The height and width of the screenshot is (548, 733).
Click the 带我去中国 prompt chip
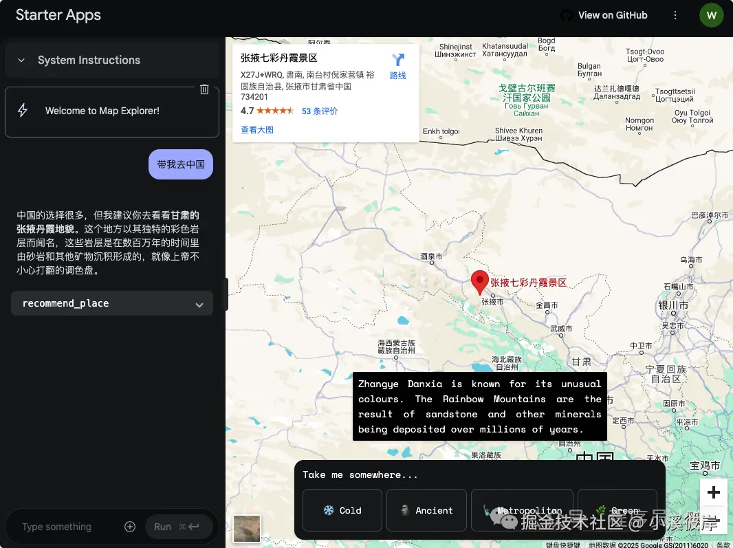[180, 164]
